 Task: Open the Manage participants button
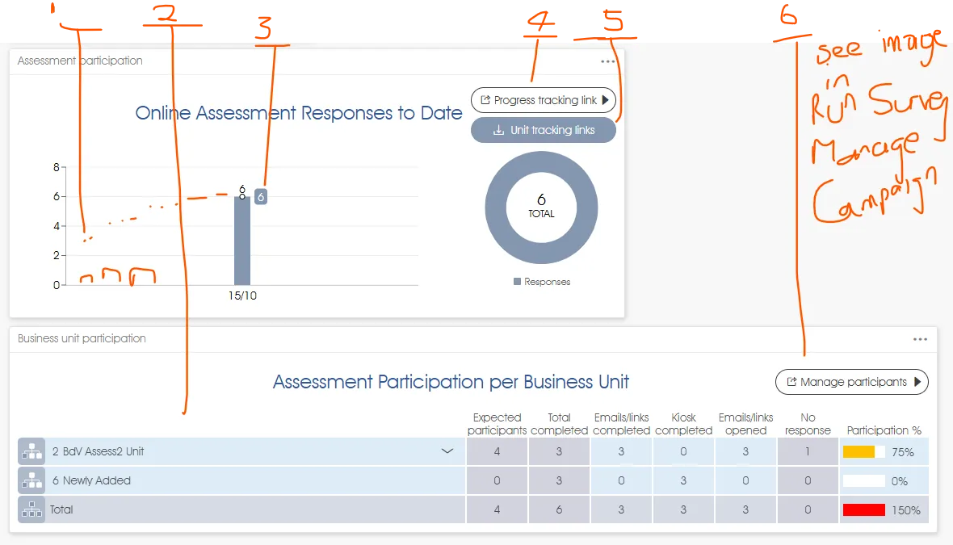point(852,382)
